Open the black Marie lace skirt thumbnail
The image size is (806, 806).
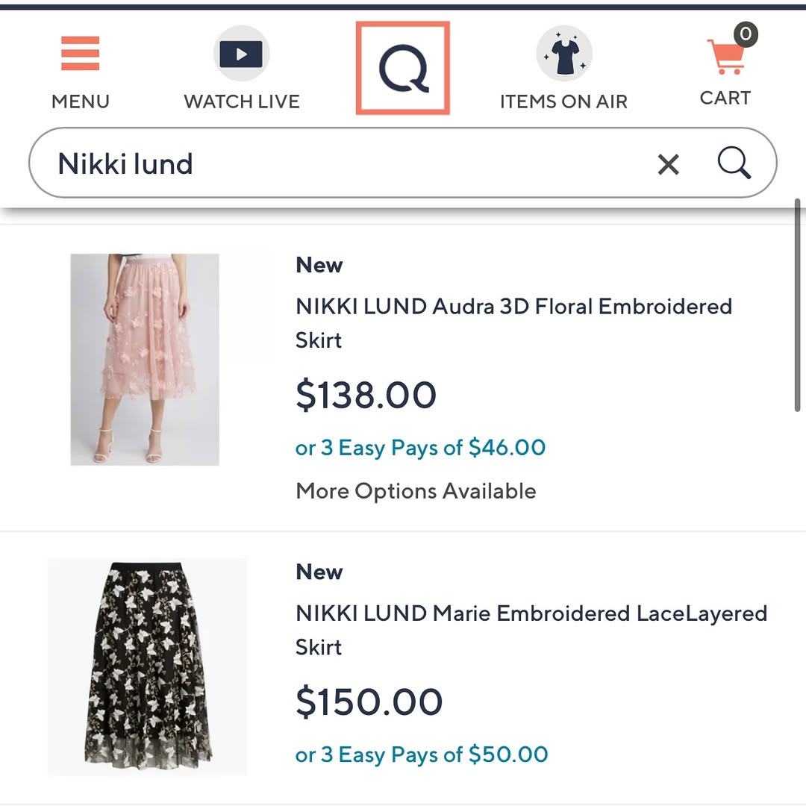(147, 666)
